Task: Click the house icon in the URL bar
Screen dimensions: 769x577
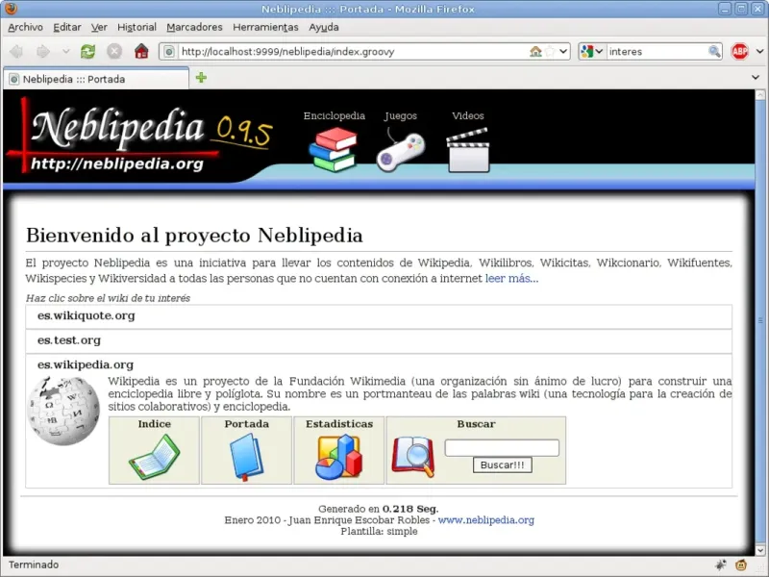Action: (535, 51)
